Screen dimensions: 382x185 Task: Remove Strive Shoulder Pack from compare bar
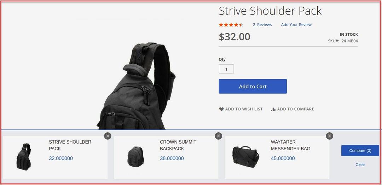108,136
